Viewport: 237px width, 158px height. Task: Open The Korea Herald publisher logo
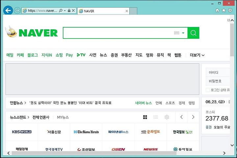pos(86,132)
